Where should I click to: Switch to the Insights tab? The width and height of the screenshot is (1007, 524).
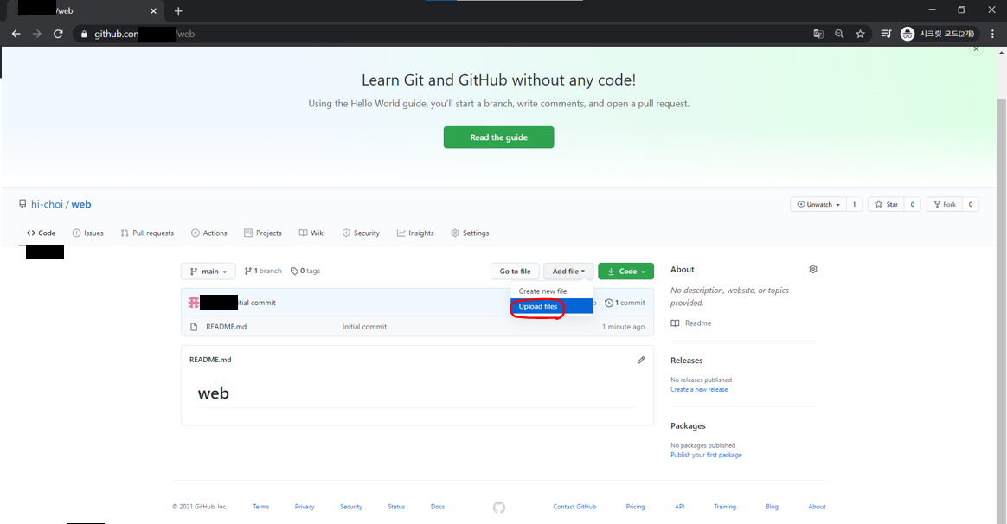pos(415,233)
